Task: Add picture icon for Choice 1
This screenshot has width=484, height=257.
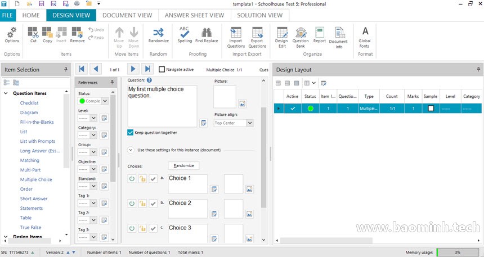Action: [249, 189]
